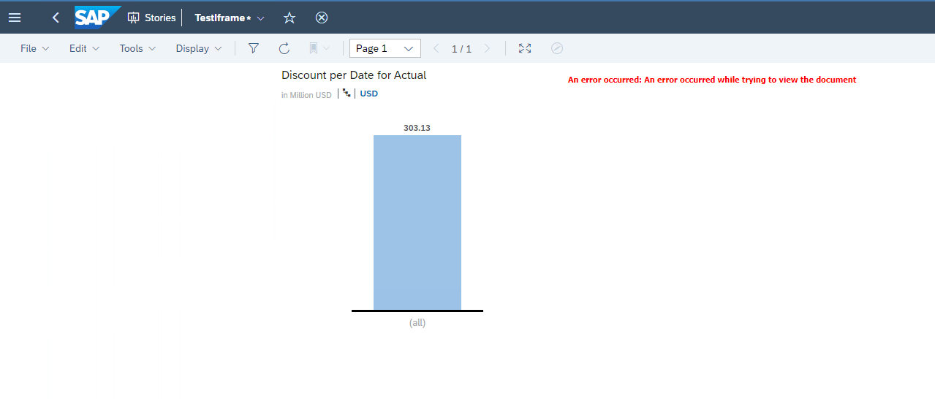Click the red error occurred message
The width and height of the screenshot is (935, 399).
click(712, 80)
